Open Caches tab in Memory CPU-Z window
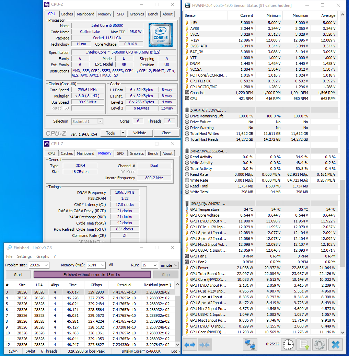The image size is (349, 356). 67,153
